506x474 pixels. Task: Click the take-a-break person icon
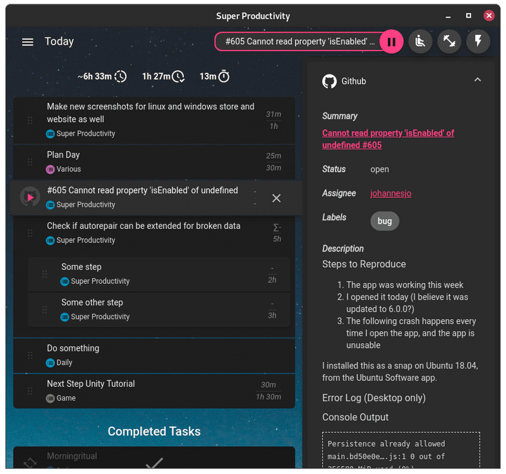pos(420,42)
